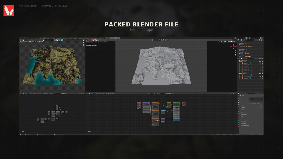Hide the Alp_0101 collection with eye
Image resolution: width=283 pixels, height=159 pixels.
261,62
